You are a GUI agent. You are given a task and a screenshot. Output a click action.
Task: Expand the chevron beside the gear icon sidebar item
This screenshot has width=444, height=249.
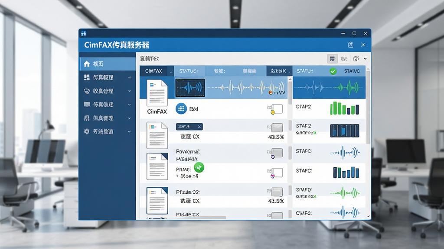coord(129,131)
